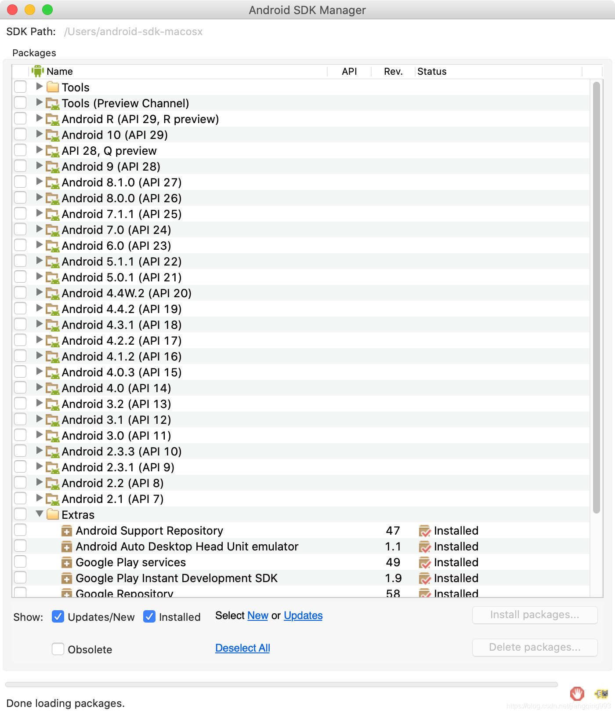The image size is (615, 714).
Task: Click the red stop hand icon
Action: (577, 694)
